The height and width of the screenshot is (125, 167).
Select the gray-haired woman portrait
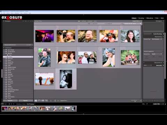pyautogui.click(x=109, y=58)
